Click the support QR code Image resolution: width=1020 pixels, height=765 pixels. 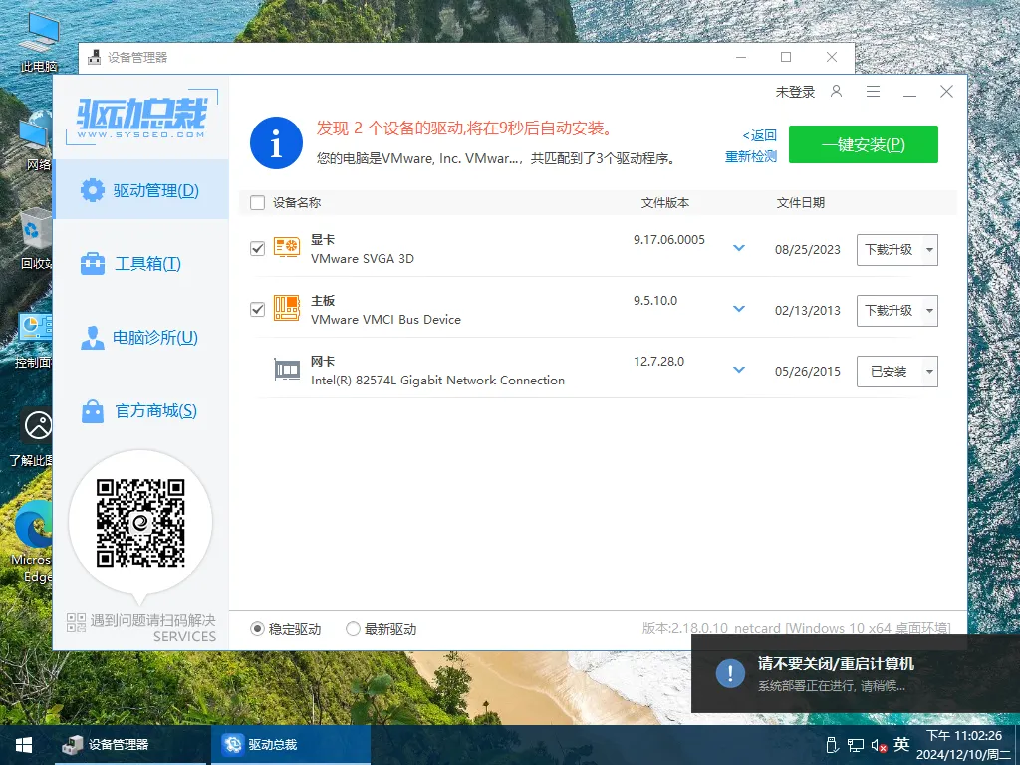140,520
